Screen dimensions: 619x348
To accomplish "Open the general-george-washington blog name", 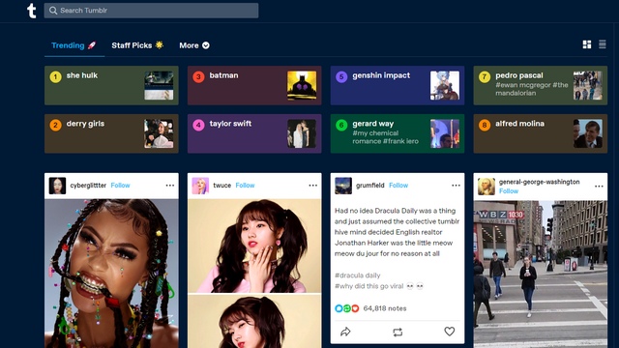I will (x=540, y=182).
